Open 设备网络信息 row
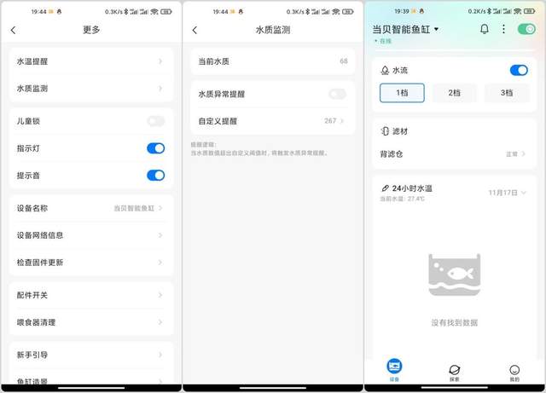This screenshot has height=393, width=546. [91, 235]
